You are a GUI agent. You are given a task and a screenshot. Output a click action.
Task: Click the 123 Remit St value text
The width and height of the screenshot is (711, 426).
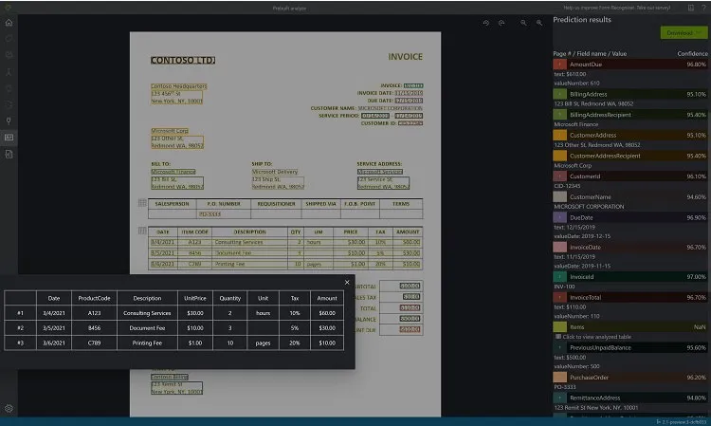[x=596, y=407]
